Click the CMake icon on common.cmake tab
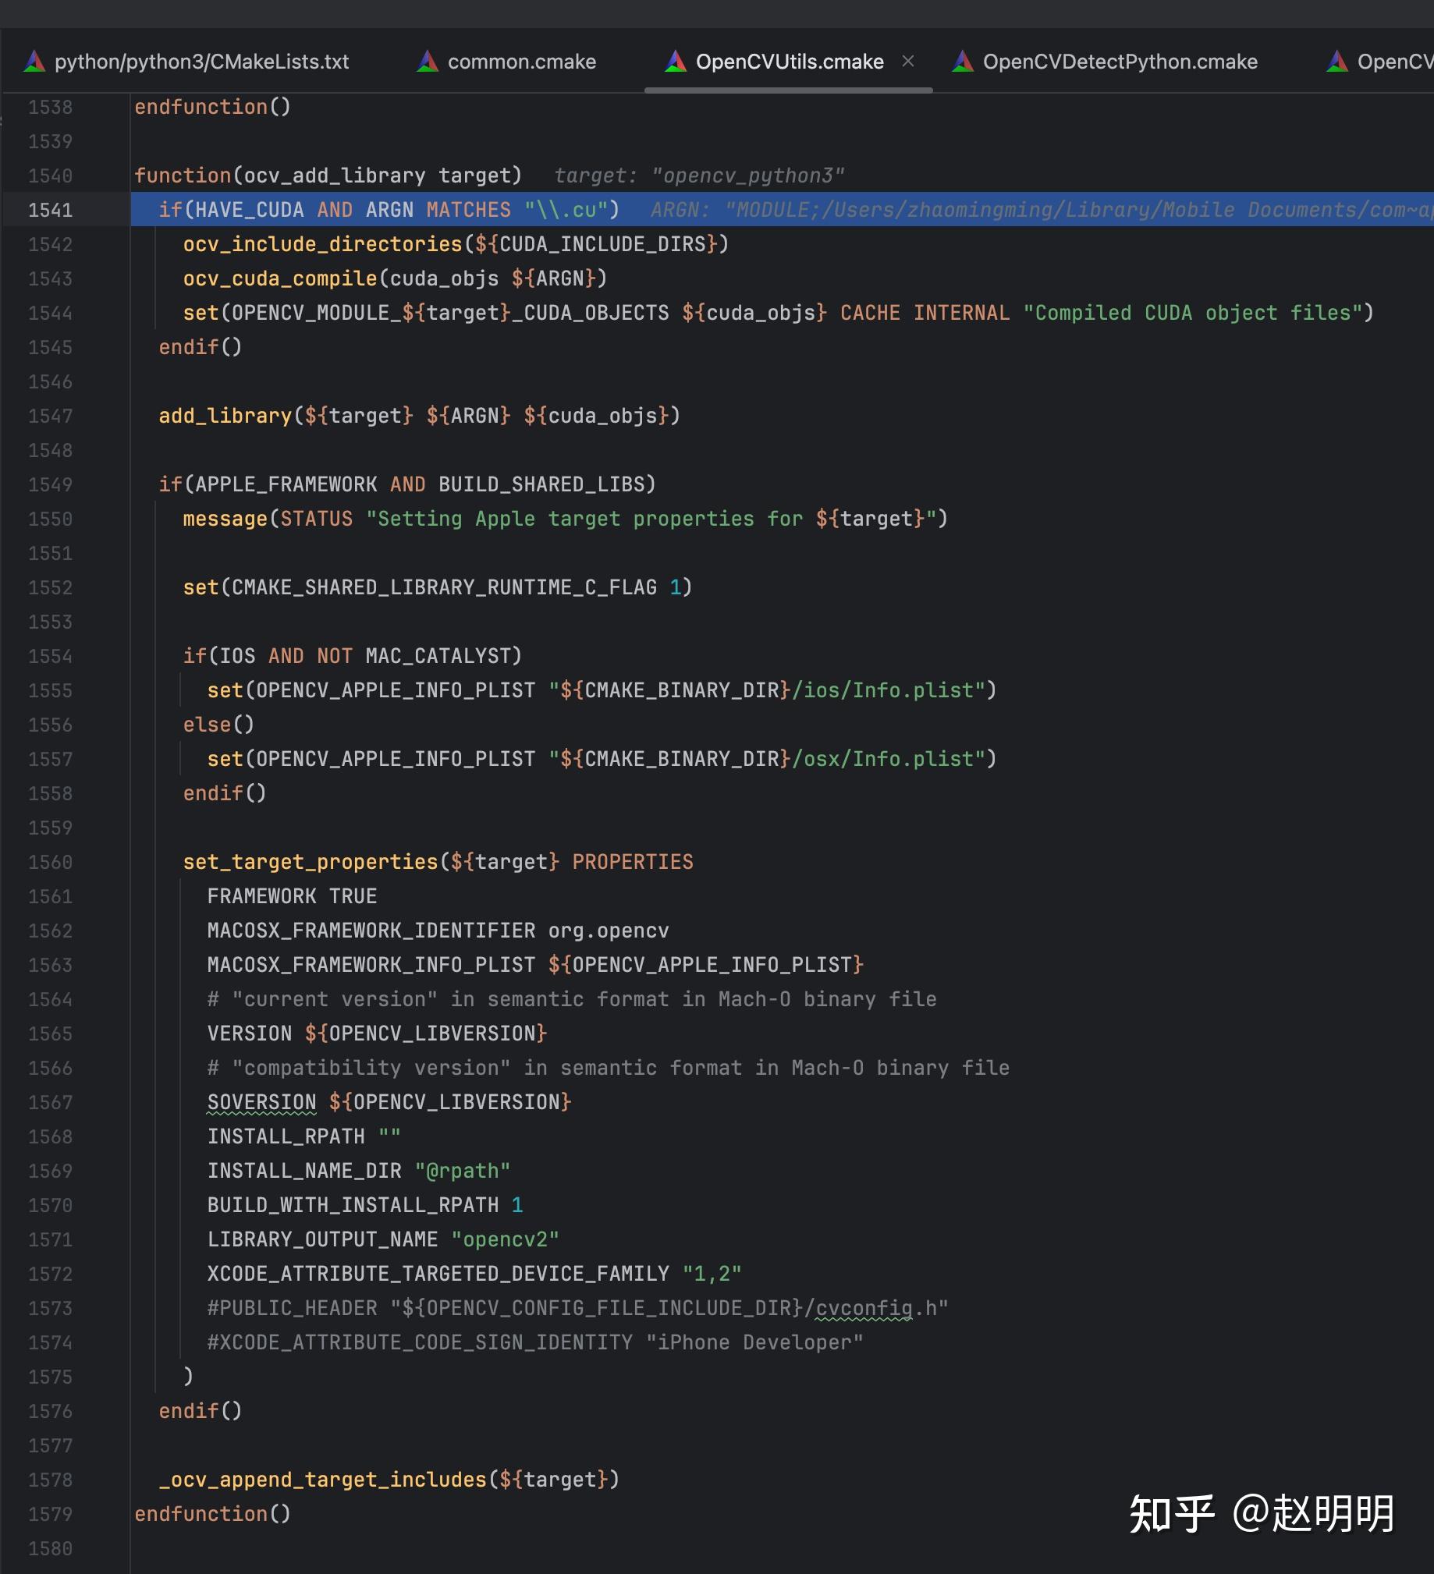Screen dimensions: 1434x1574 click(429, 62)
